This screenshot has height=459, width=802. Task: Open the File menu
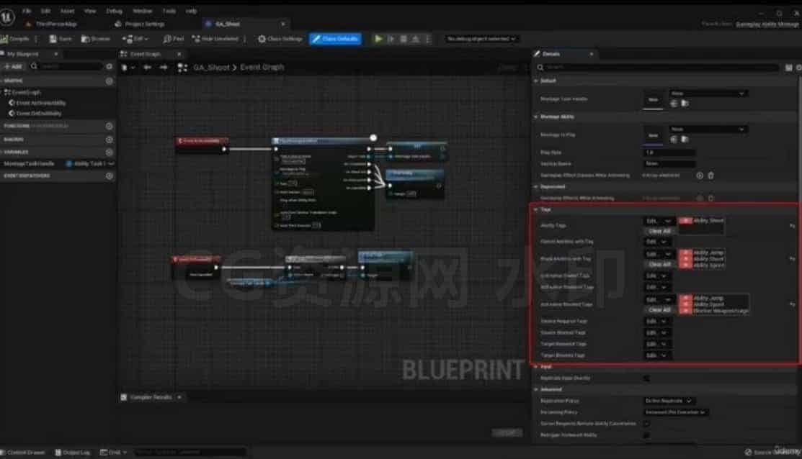coord(27,11)
